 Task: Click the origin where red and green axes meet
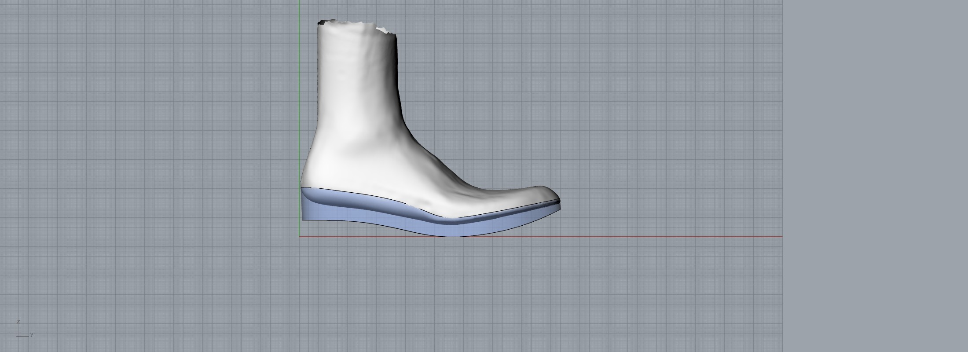[x=299, y=237]
